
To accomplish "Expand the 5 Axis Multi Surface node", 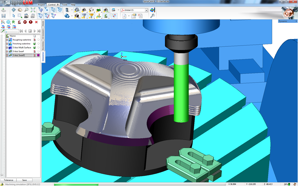I will pyautogui.click(x=7, y=48).
